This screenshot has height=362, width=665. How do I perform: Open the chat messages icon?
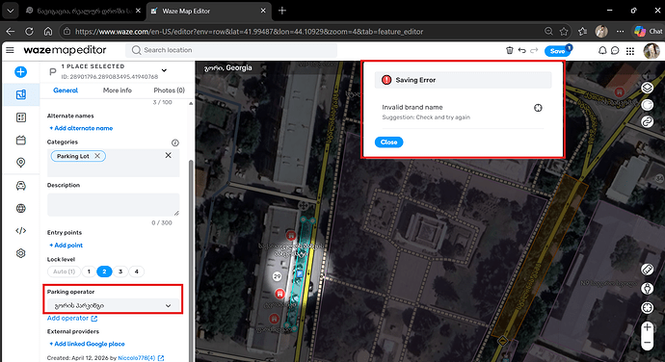[x=615, y=50]
